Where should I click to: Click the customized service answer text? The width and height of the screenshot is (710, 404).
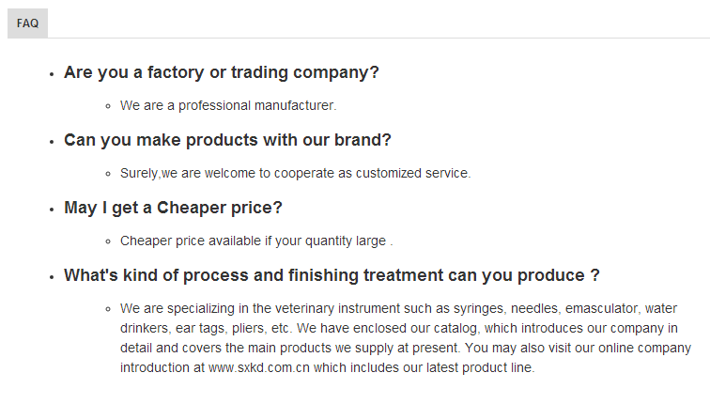pos(295,173)
